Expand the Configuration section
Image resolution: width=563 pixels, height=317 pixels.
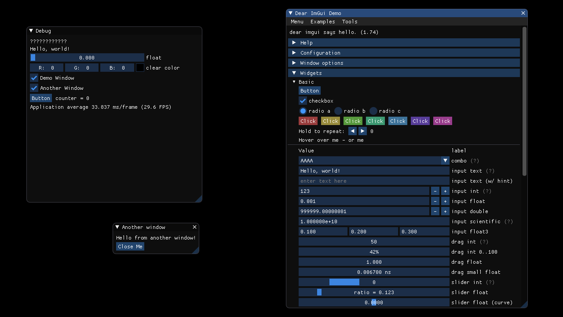click(x=404, y=53)
